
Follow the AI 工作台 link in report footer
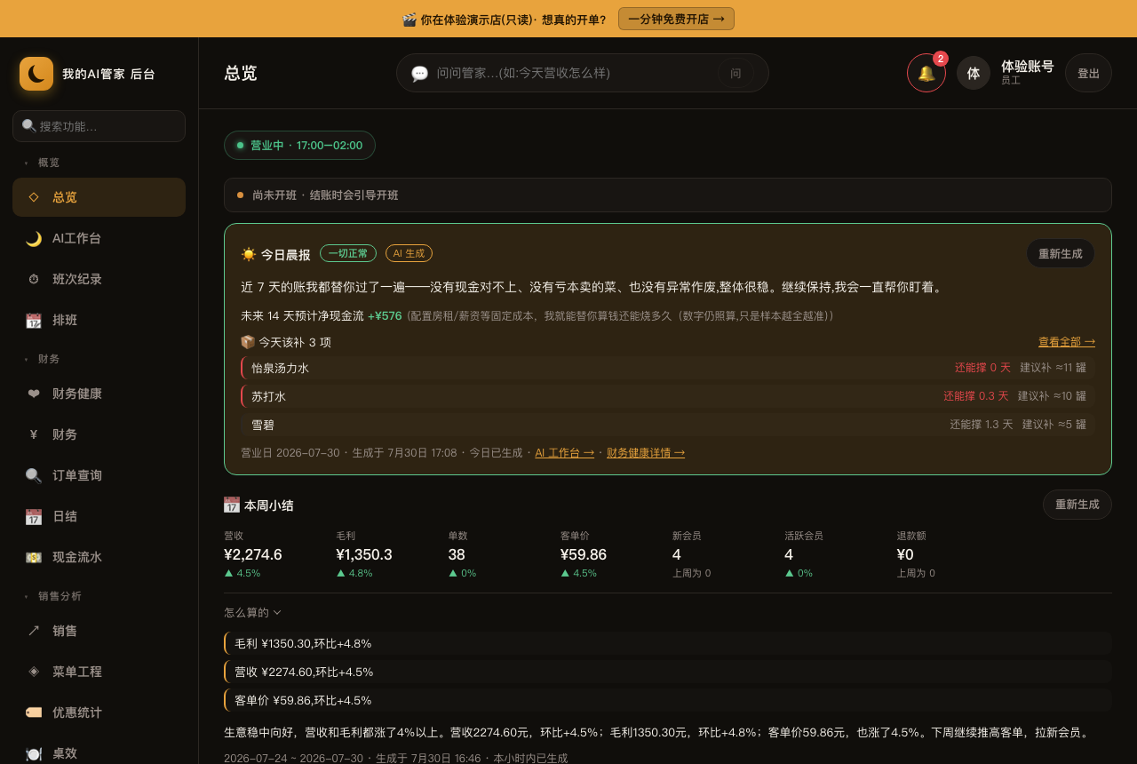[564, 452]
